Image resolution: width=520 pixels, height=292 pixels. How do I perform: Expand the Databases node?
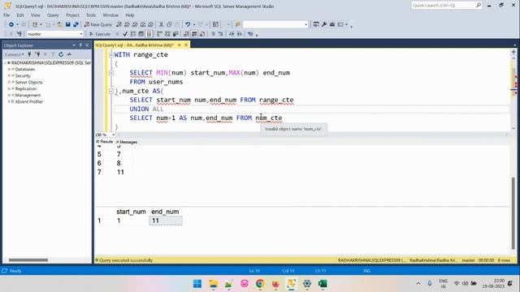[x=9, y=69]
